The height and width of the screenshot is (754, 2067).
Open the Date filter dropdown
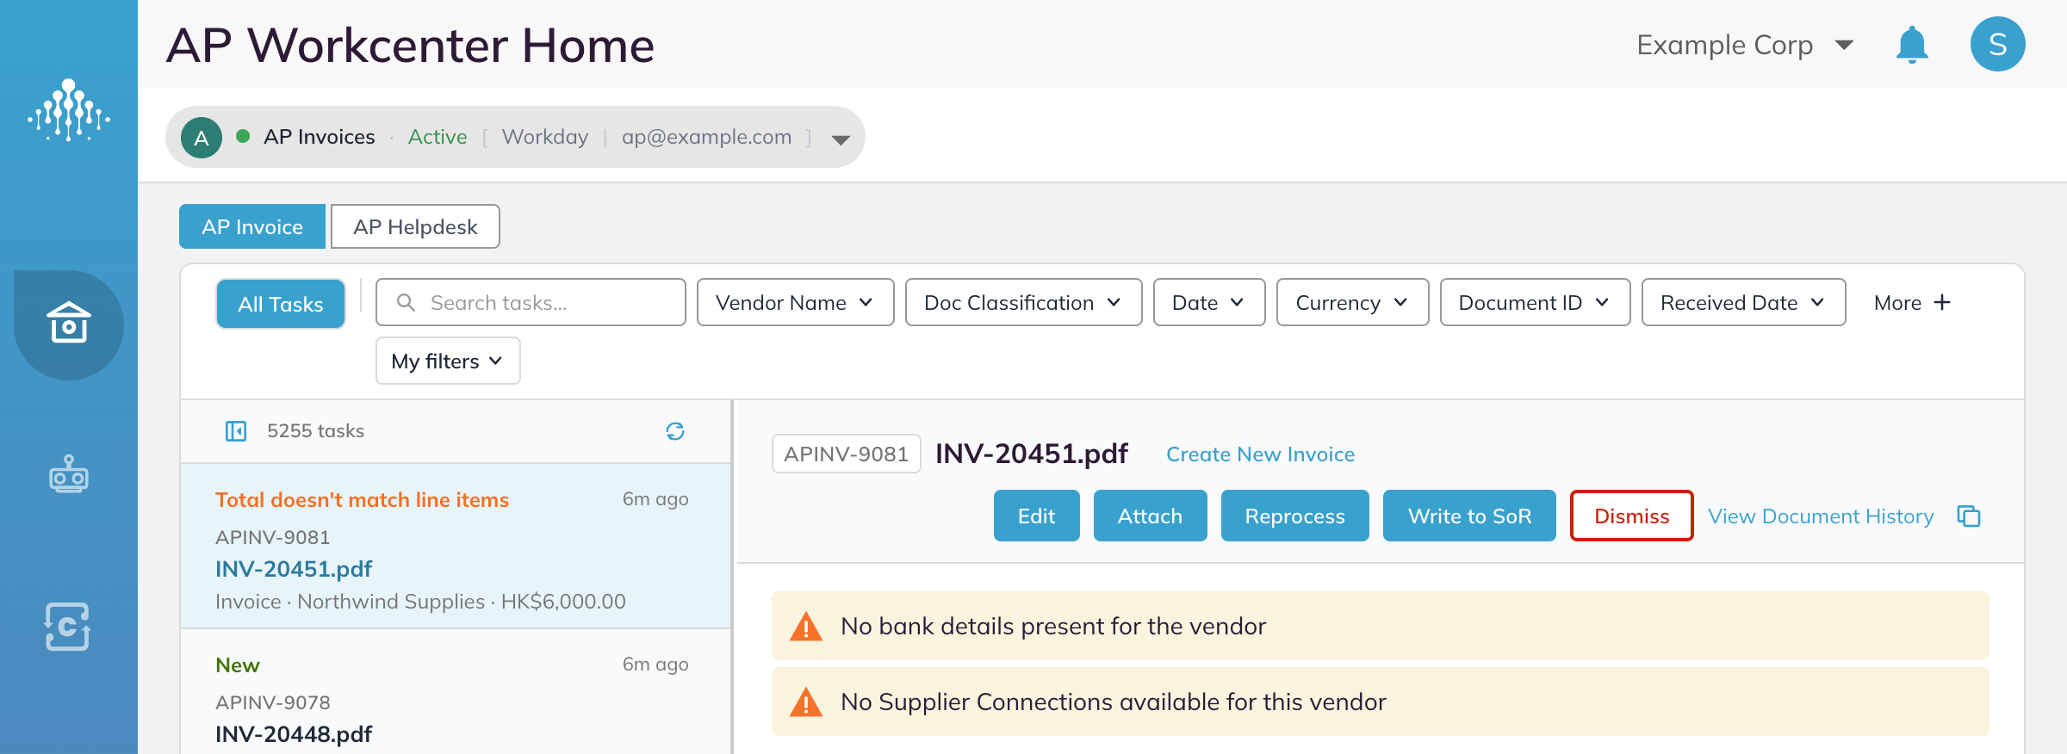(x=1209, y=302)
